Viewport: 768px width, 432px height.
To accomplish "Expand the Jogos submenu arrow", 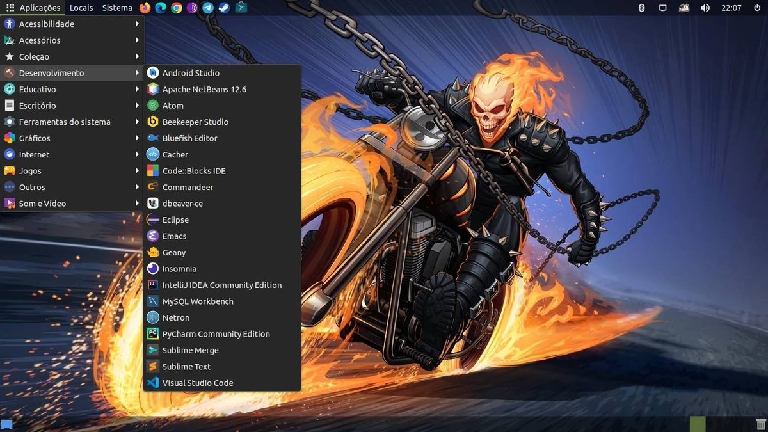I will (137, 171).
